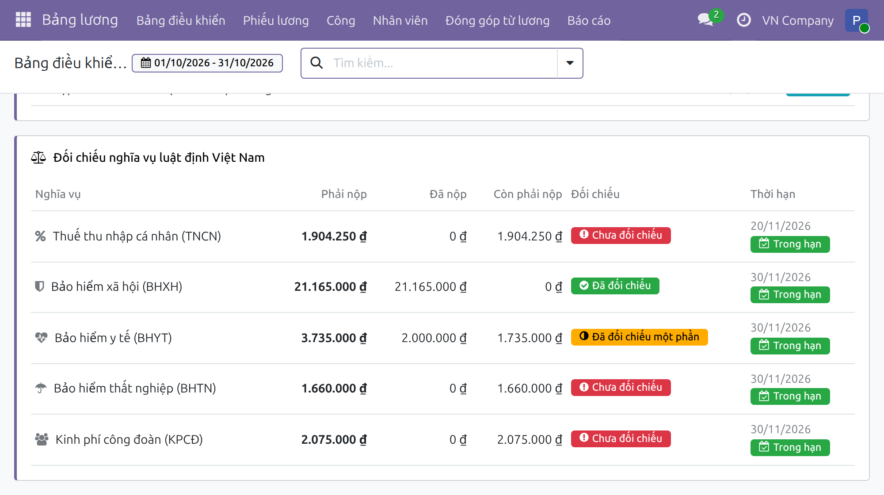The width and height of the screenshot is (884, 495).
Task: Click the balance scale icon in section header
Action: pyautogui.click(x=38, y=157)
